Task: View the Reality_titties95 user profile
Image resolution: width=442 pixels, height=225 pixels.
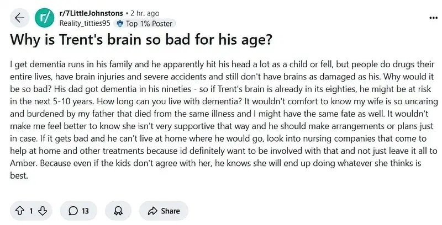Action: [85, 23]
